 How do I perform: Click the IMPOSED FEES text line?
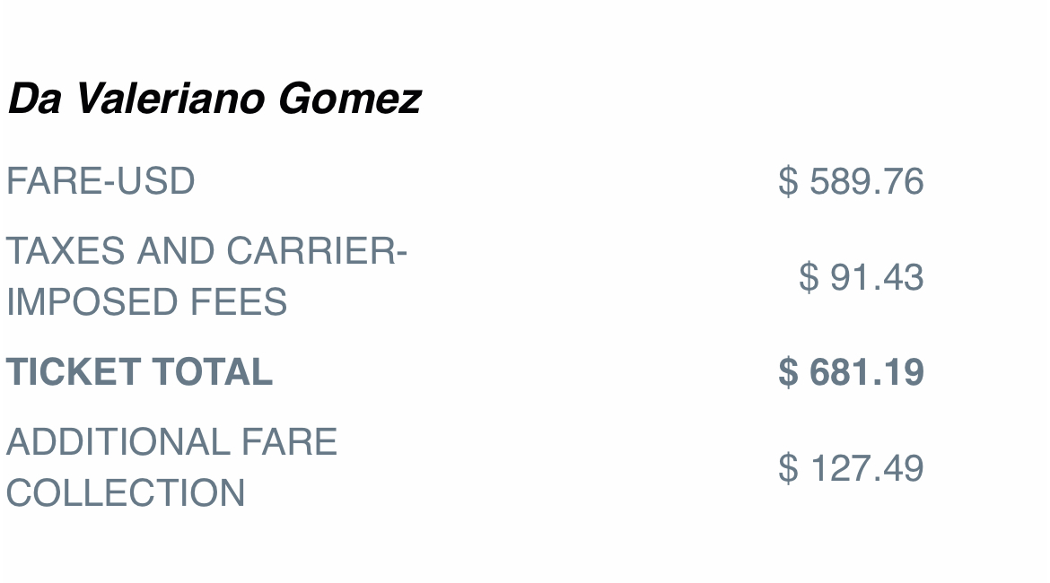coord(146,302)
